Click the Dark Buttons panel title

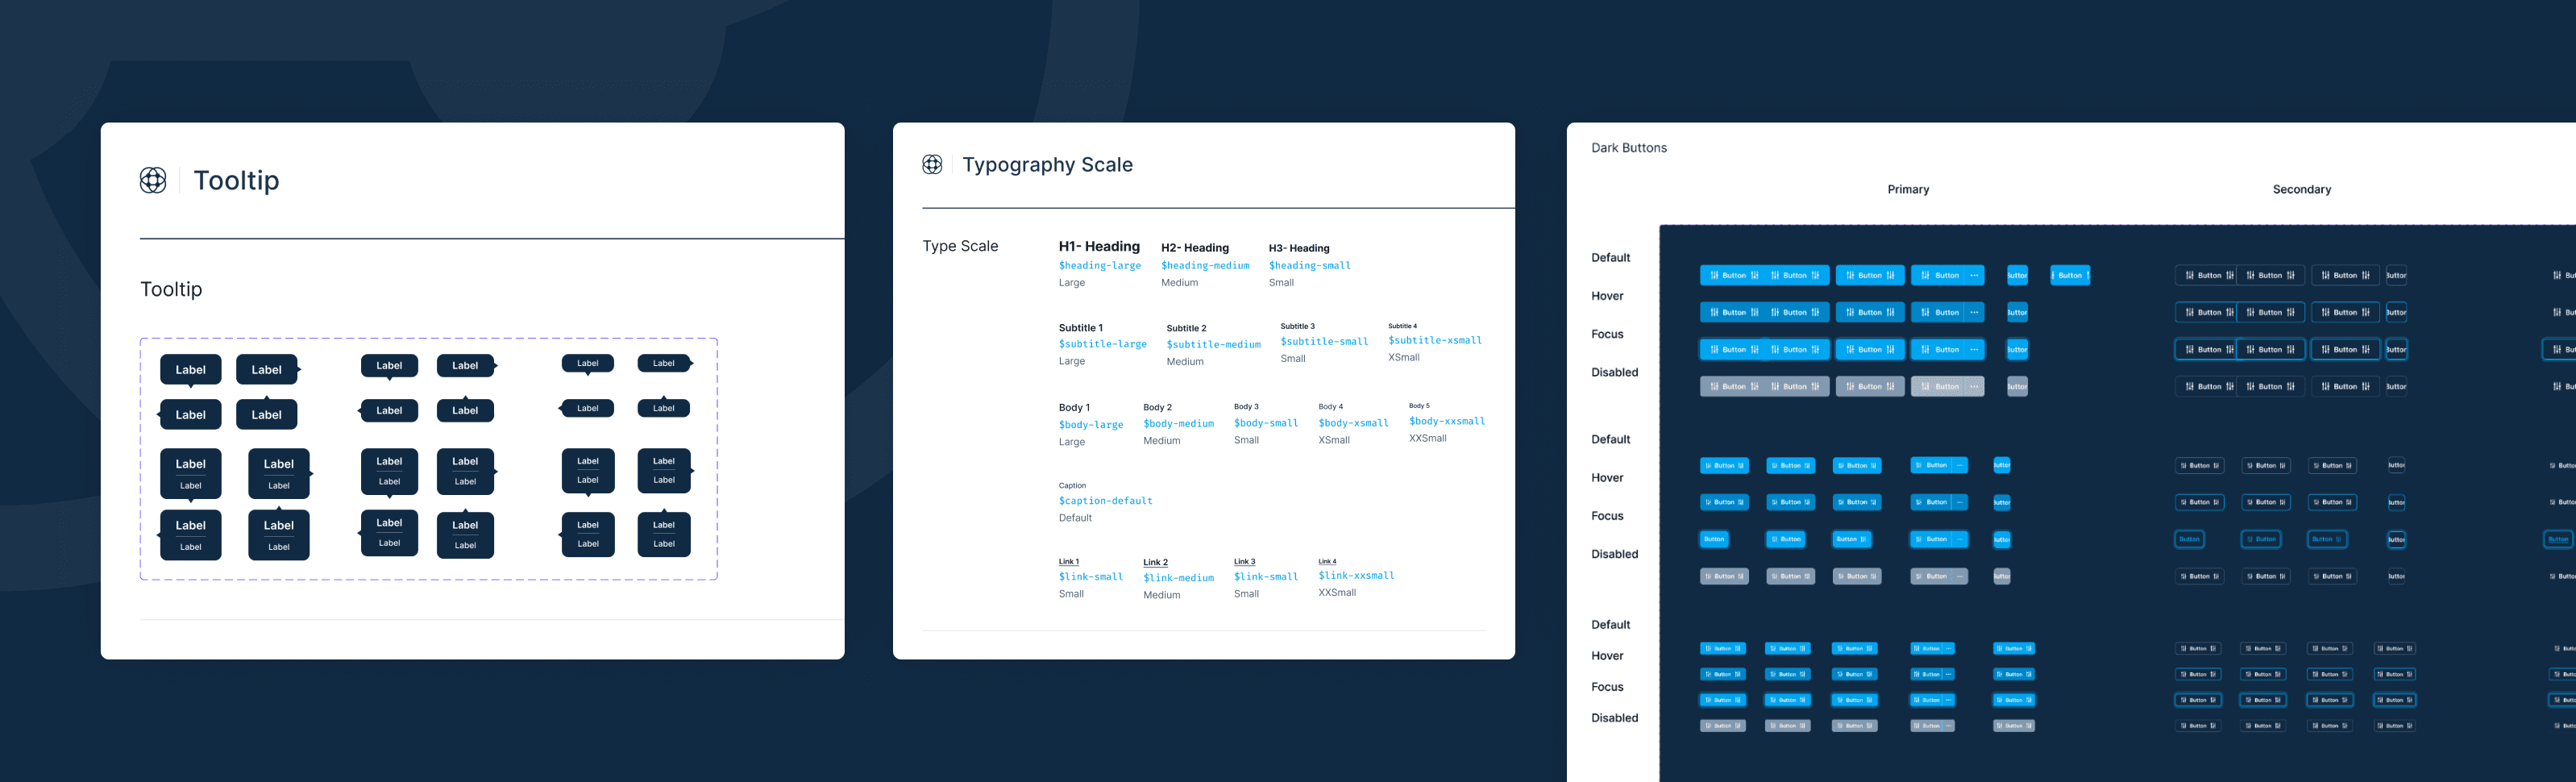(x=1628, y=148)
